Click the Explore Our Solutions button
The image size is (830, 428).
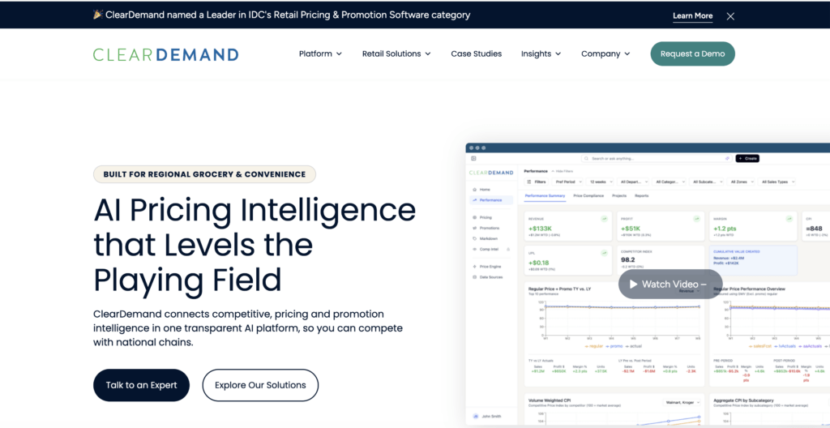click(260, 385)
